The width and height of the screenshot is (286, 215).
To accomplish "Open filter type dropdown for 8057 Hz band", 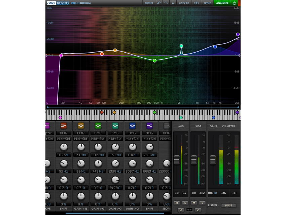I will [x=132, y=133].
